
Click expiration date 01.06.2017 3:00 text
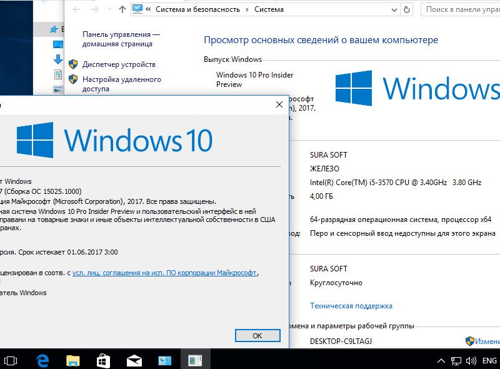coord(92,252)
